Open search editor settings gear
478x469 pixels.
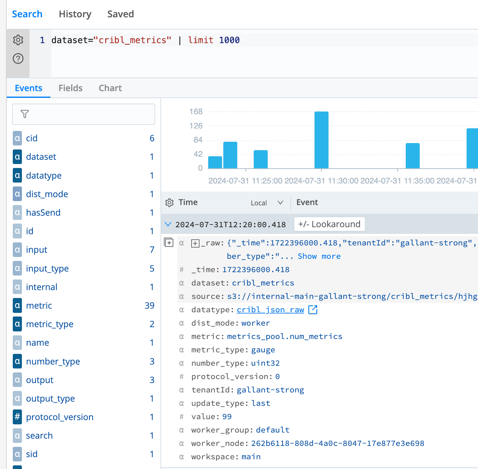[18, 40]
